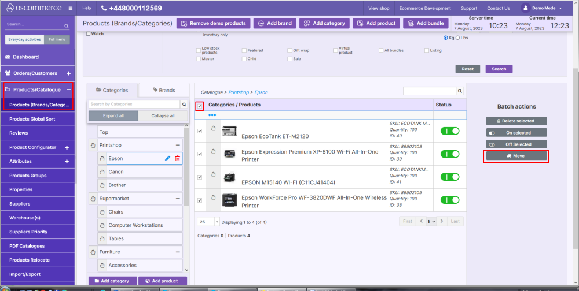
Task: Click the plus icon next to Orders/Customers
Action: click(68, 73)
